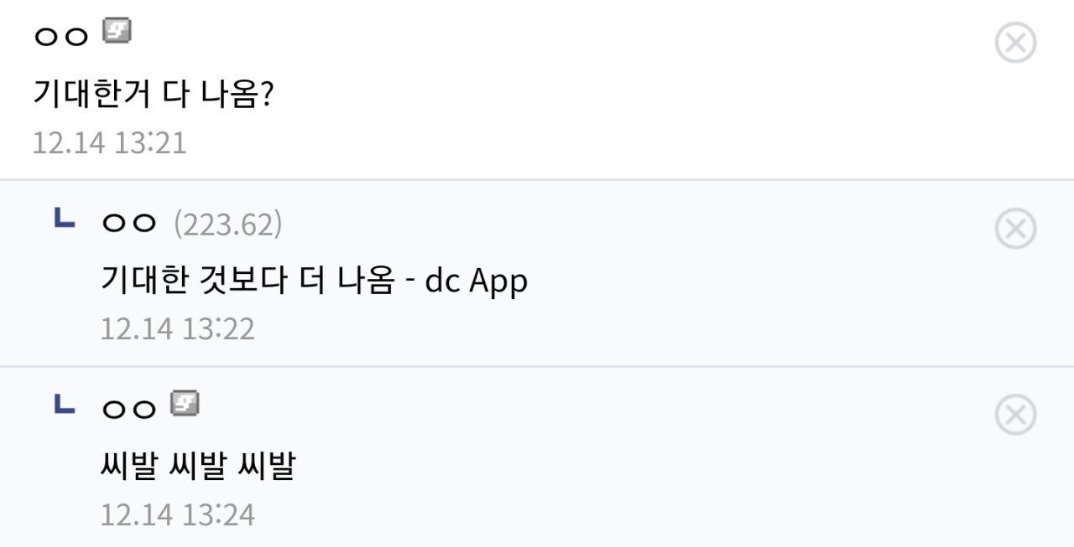1074x547 pixels.
Task: Click timestamp 12.14 13:24 on last reply
Action: (x=180, y=512)
